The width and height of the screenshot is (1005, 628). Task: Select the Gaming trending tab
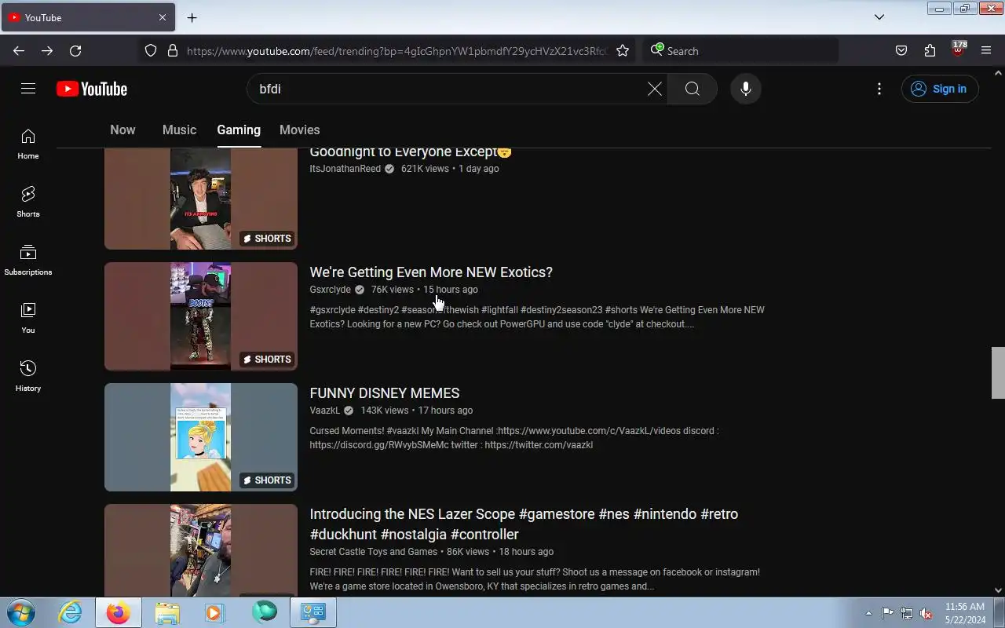[239, 130]
